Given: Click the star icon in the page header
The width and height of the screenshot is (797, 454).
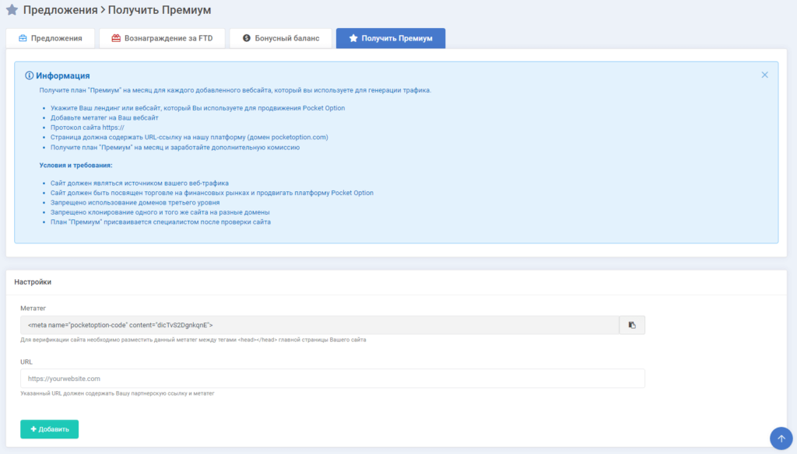Looking at the screenshot, I should point(12,11).
